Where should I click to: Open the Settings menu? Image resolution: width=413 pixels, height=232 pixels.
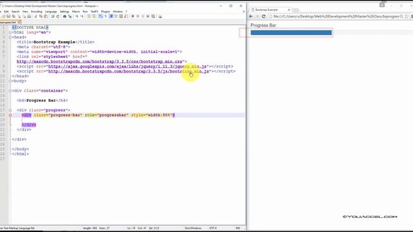pos(65,12)
